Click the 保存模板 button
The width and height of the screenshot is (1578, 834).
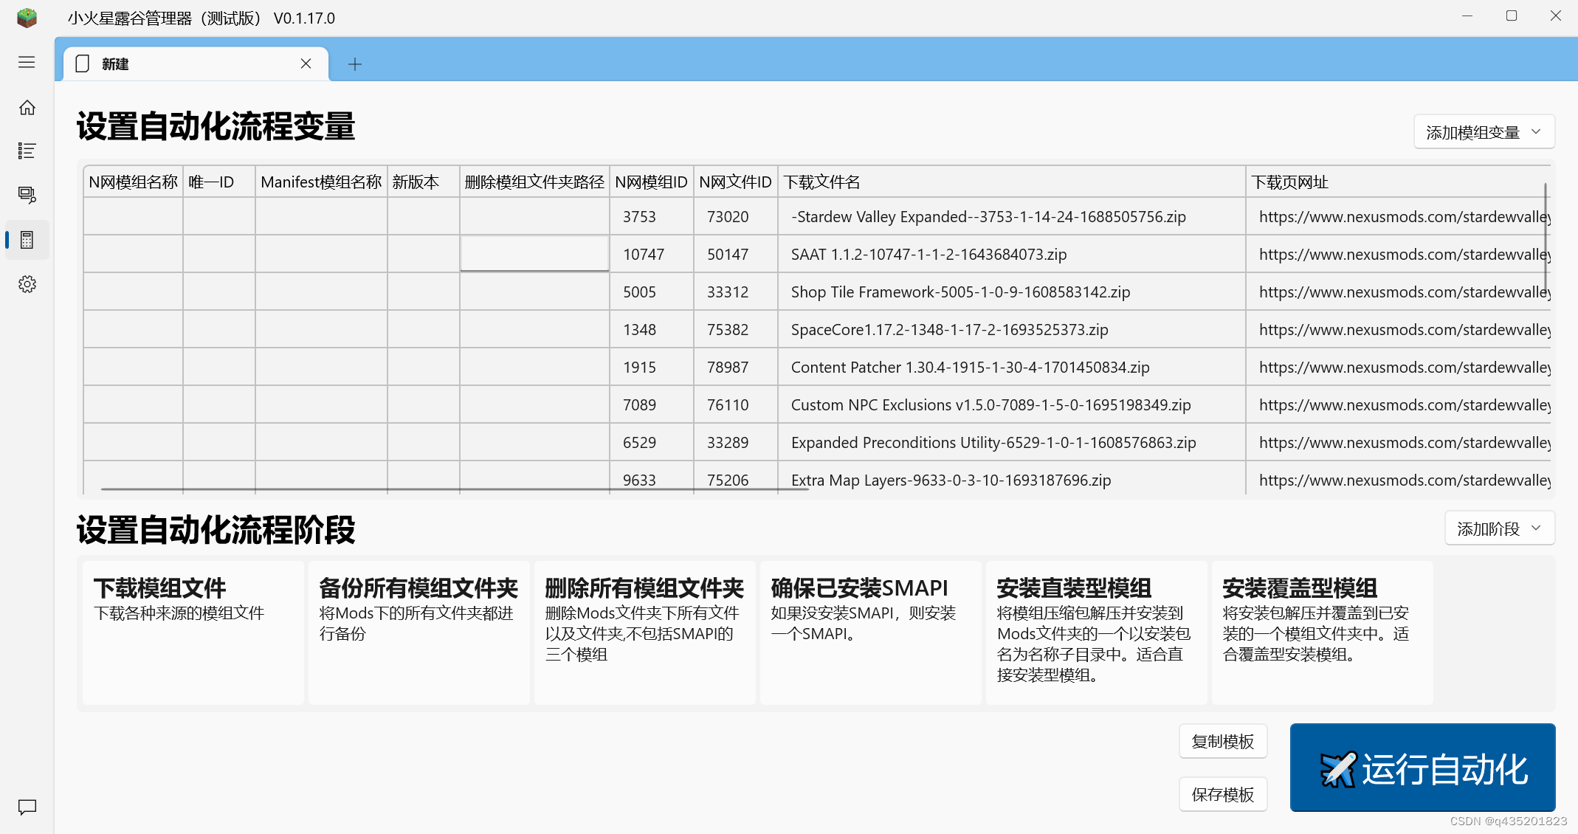[1222, 794]
